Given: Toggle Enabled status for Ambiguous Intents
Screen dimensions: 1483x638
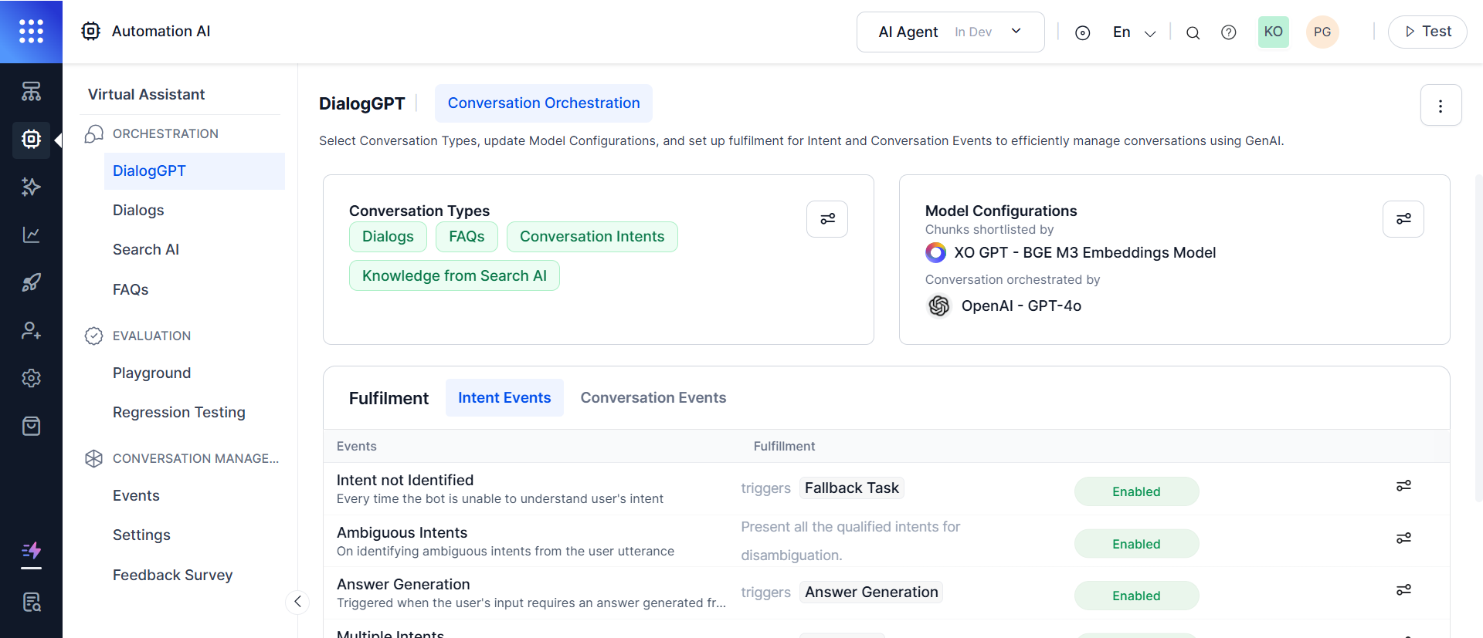Looking at the screenshot, I should coord(1135,544).
